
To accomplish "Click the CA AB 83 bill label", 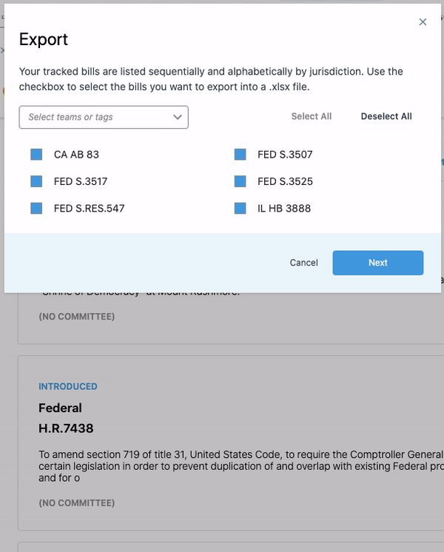I will pyautogui.click(x=76, y=155).
